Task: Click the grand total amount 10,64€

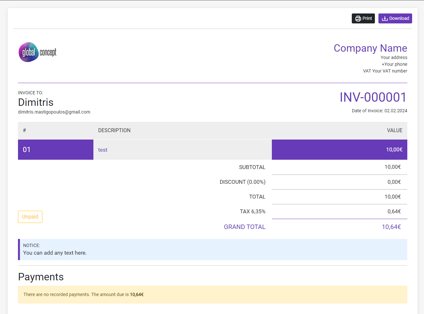Action: pyautogui.click(x=391, y=227)
